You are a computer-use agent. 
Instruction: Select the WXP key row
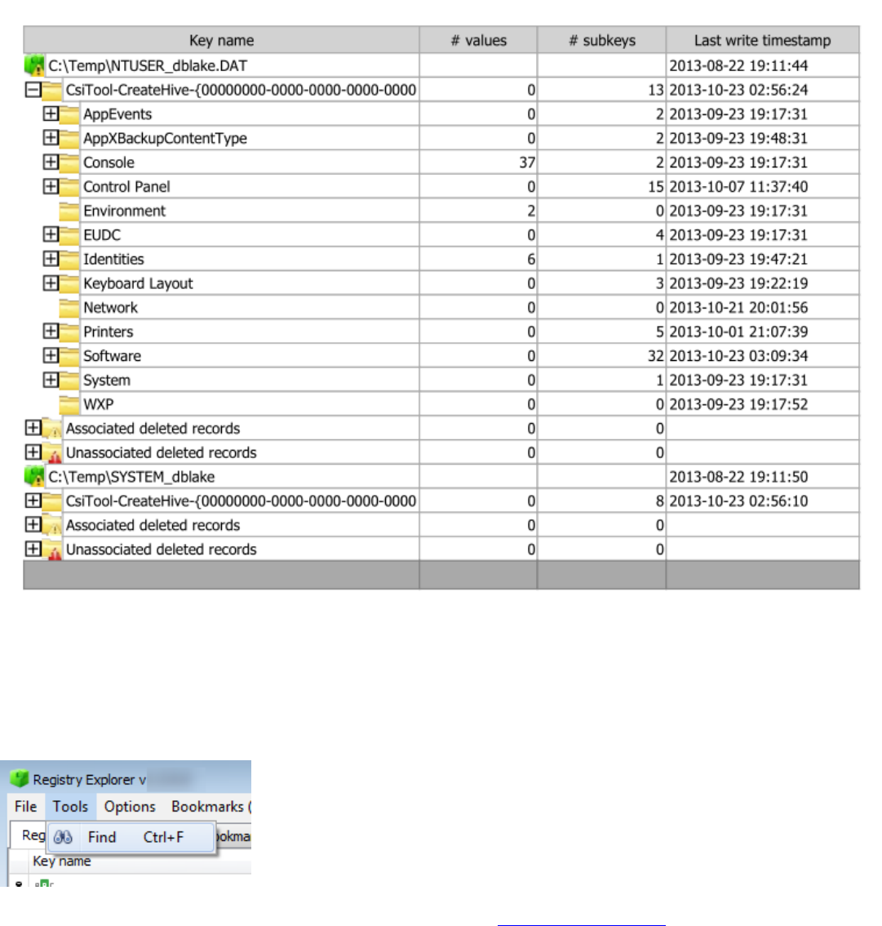[x=441, y=404]
